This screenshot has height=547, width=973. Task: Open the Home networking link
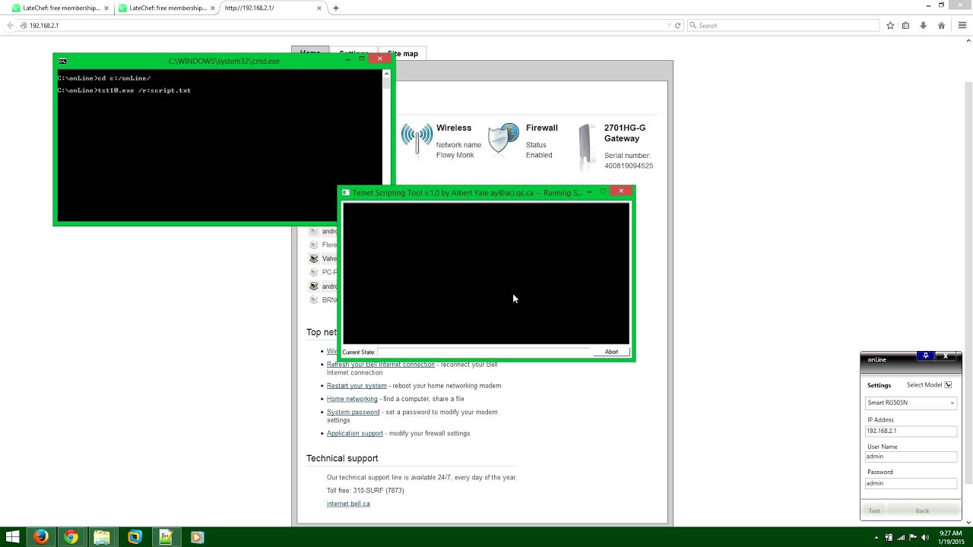click(x=352, y=399)
